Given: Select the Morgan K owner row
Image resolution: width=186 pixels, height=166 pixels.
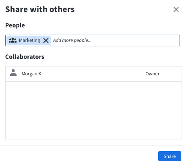Looking at the screenshot, I should pos(93,74).
